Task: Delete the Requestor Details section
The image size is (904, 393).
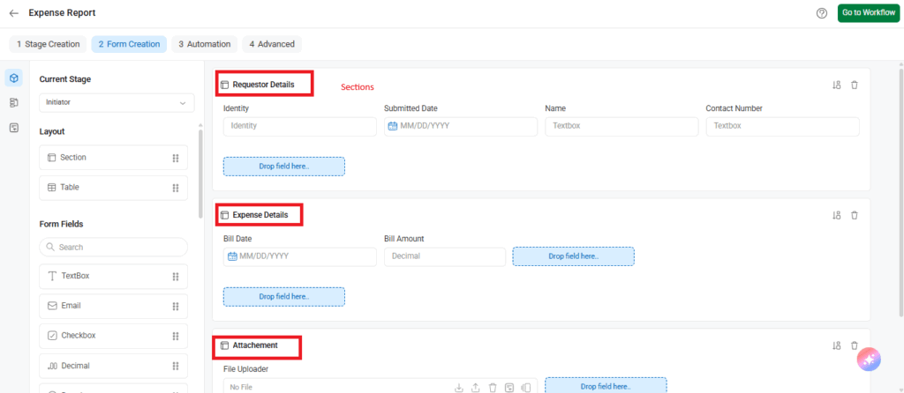Action: pyautogui.click(x=854, y=85)
